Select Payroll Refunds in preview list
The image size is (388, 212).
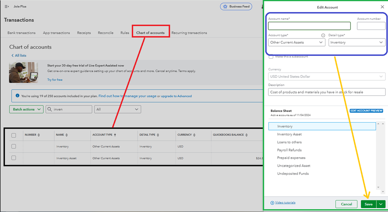[289, 150]
